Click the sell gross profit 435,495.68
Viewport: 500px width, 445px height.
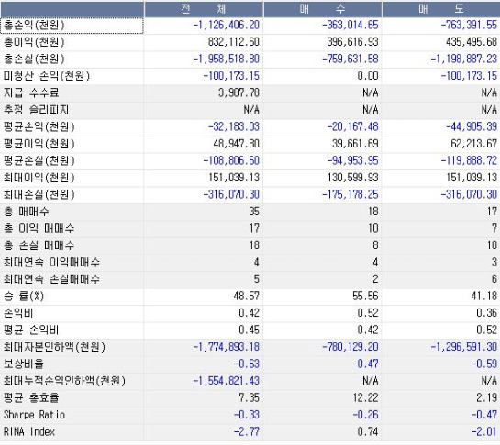[x=472, y=42]
